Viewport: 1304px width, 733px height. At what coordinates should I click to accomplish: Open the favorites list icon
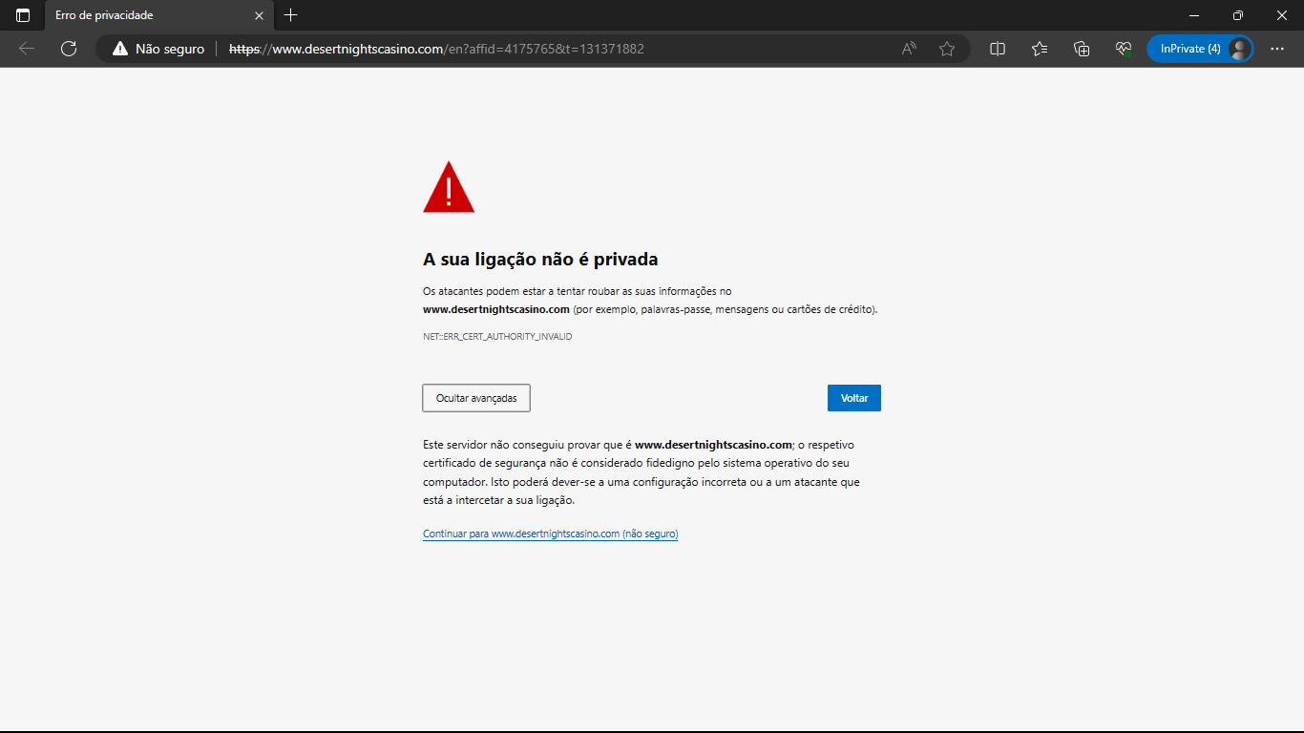(x=1040, y=49)
